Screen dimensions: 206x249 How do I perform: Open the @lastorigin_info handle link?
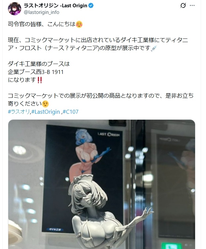coord(41,12)
